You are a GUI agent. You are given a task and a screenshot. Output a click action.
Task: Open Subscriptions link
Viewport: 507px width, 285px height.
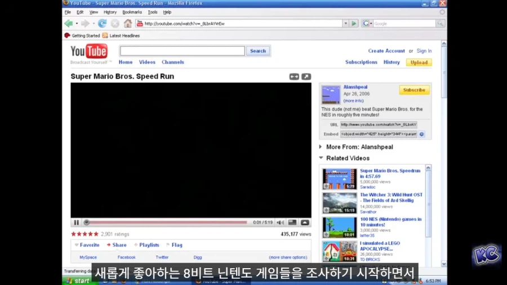pos(361,62)
